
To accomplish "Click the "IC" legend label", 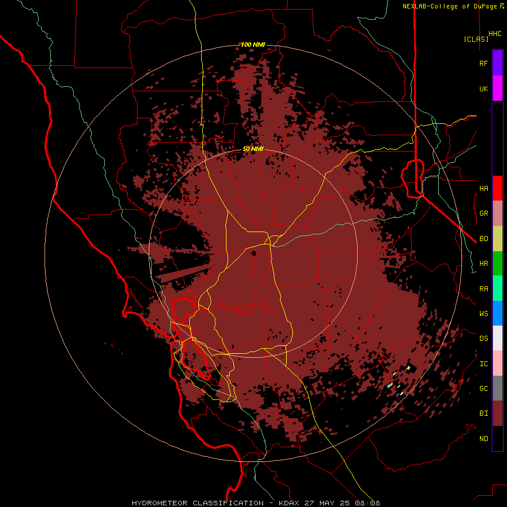I will (x=483, y=364).
